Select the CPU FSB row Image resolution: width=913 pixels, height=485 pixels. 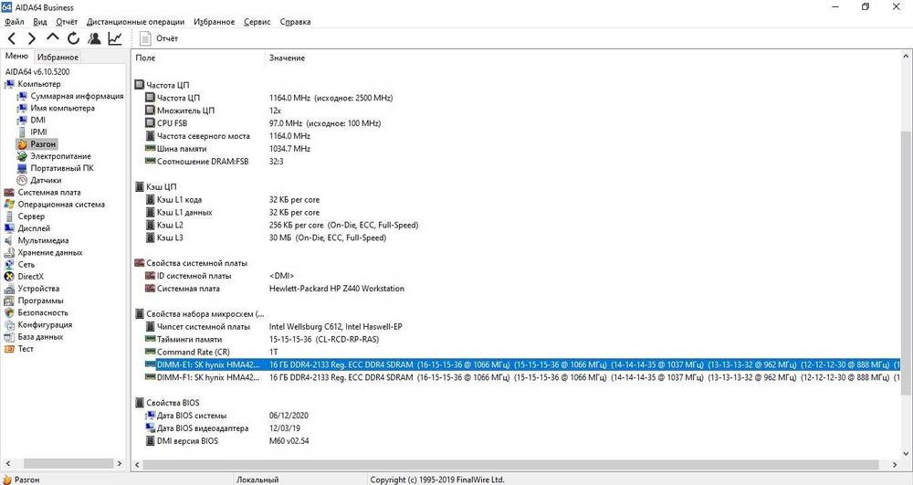(517, 123)
